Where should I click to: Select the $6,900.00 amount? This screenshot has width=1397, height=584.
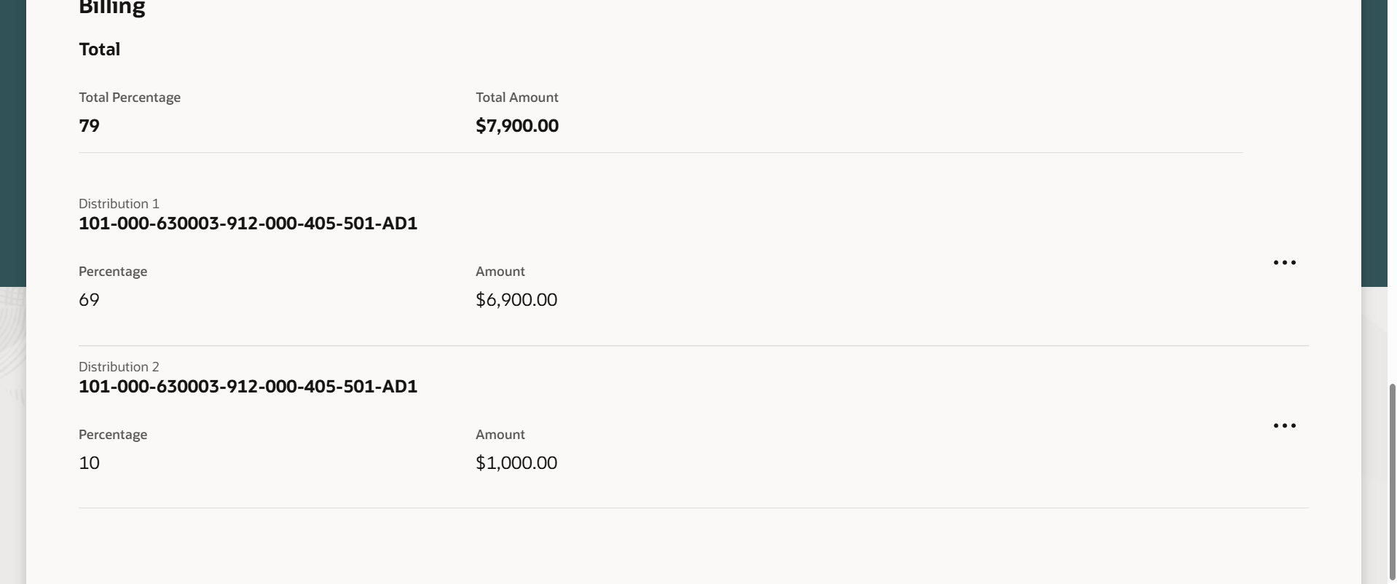516,300
